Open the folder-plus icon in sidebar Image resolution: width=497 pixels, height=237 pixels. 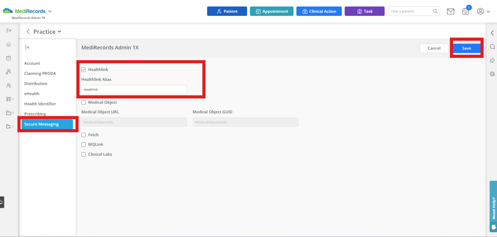9,127
